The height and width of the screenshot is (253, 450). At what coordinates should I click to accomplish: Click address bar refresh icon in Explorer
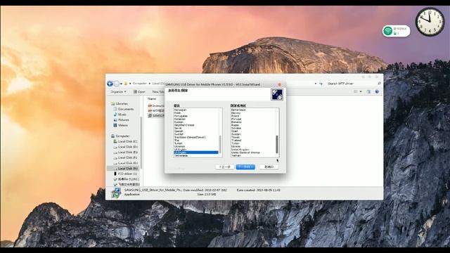321,84
